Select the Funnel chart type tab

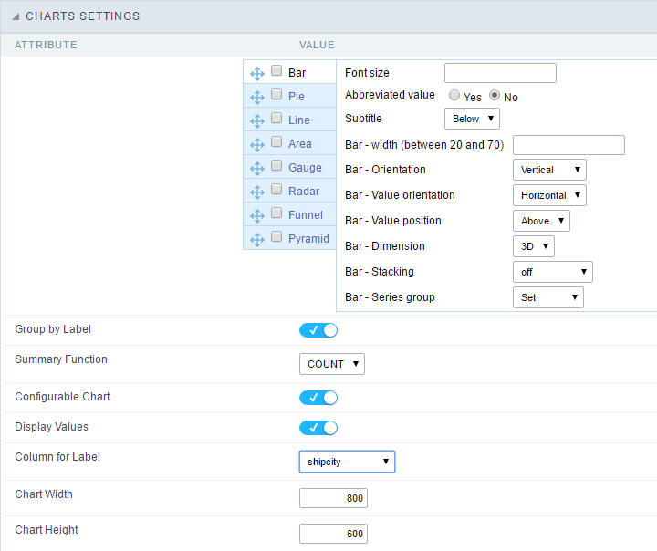[x=305, y=215]
